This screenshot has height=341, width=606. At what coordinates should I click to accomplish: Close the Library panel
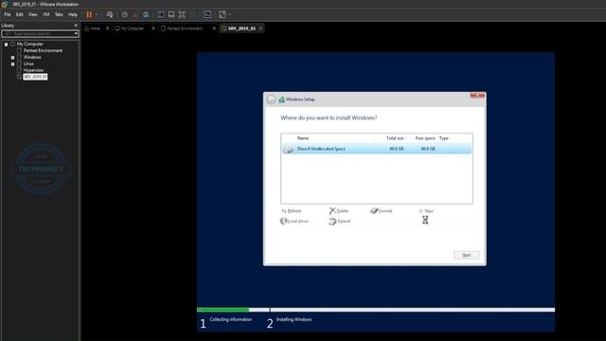tap(76, 26)
